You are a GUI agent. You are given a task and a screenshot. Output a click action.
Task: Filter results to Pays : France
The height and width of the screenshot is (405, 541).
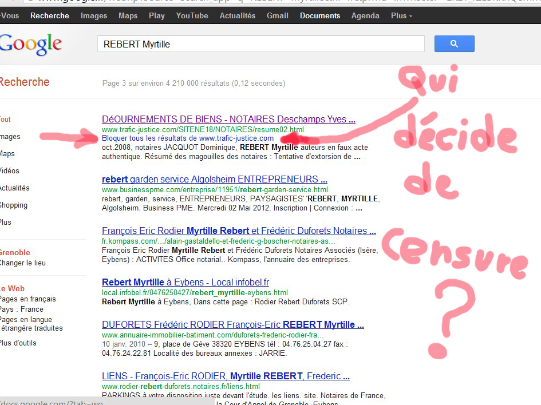(22, 309)
